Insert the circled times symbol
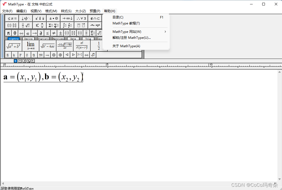 click(x=54, y=55)
